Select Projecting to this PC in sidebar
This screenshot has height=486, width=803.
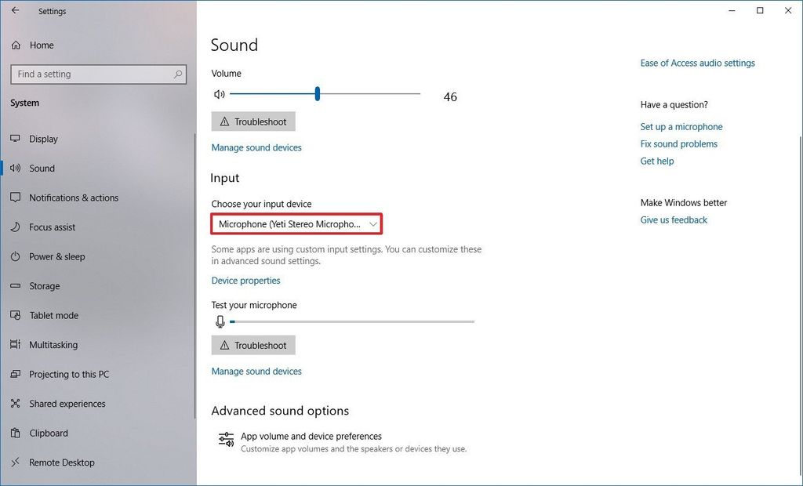tap(16, 374)
